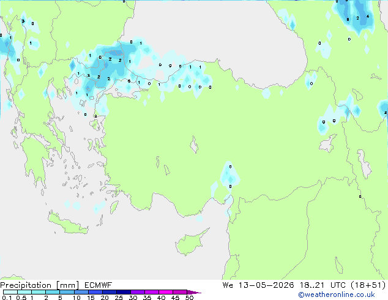Click the legend value '0.5'

click(x=21, y=298)
